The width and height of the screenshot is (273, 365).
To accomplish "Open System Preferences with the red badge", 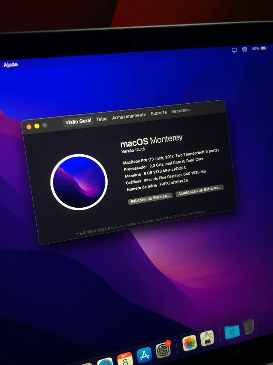I will click(x=163, y=350).
